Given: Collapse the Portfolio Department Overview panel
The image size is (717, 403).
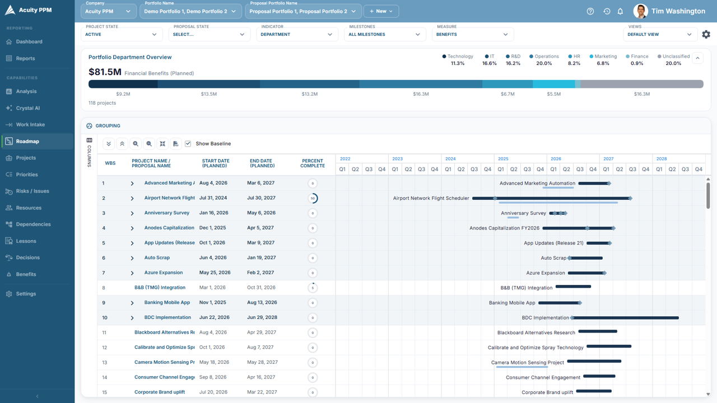Looking at the screenshot, I should click(697, 58).
